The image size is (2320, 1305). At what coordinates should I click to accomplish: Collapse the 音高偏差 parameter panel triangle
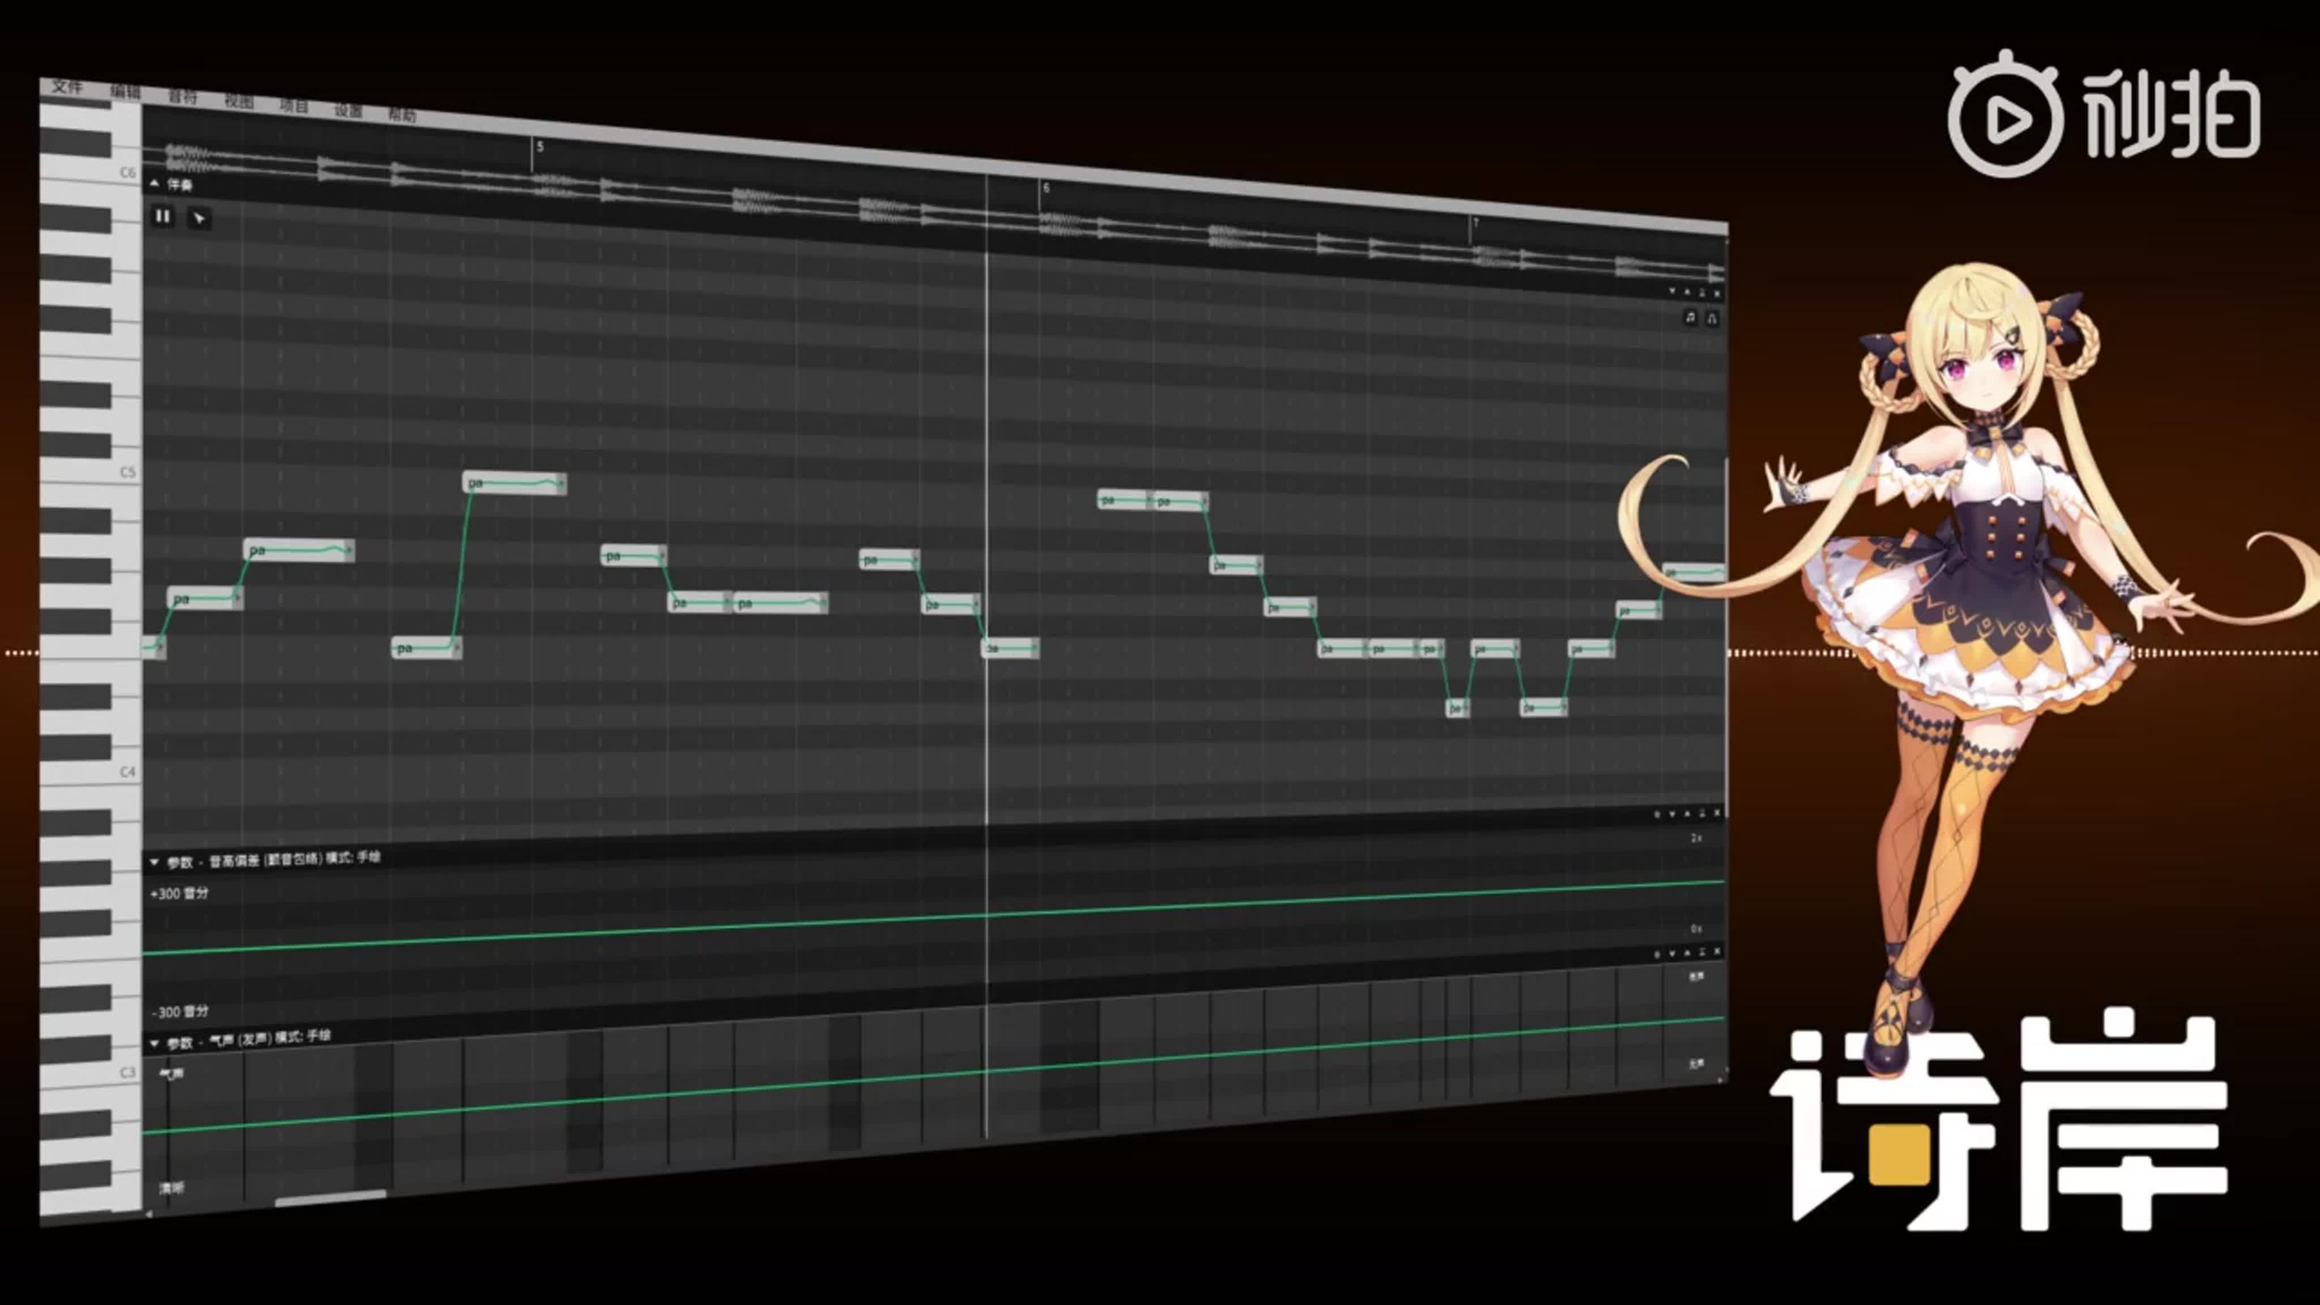coord(154,862)
